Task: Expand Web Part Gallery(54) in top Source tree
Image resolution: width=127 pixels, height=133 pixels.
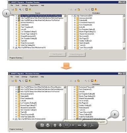Action: click(x=16, y=45)
